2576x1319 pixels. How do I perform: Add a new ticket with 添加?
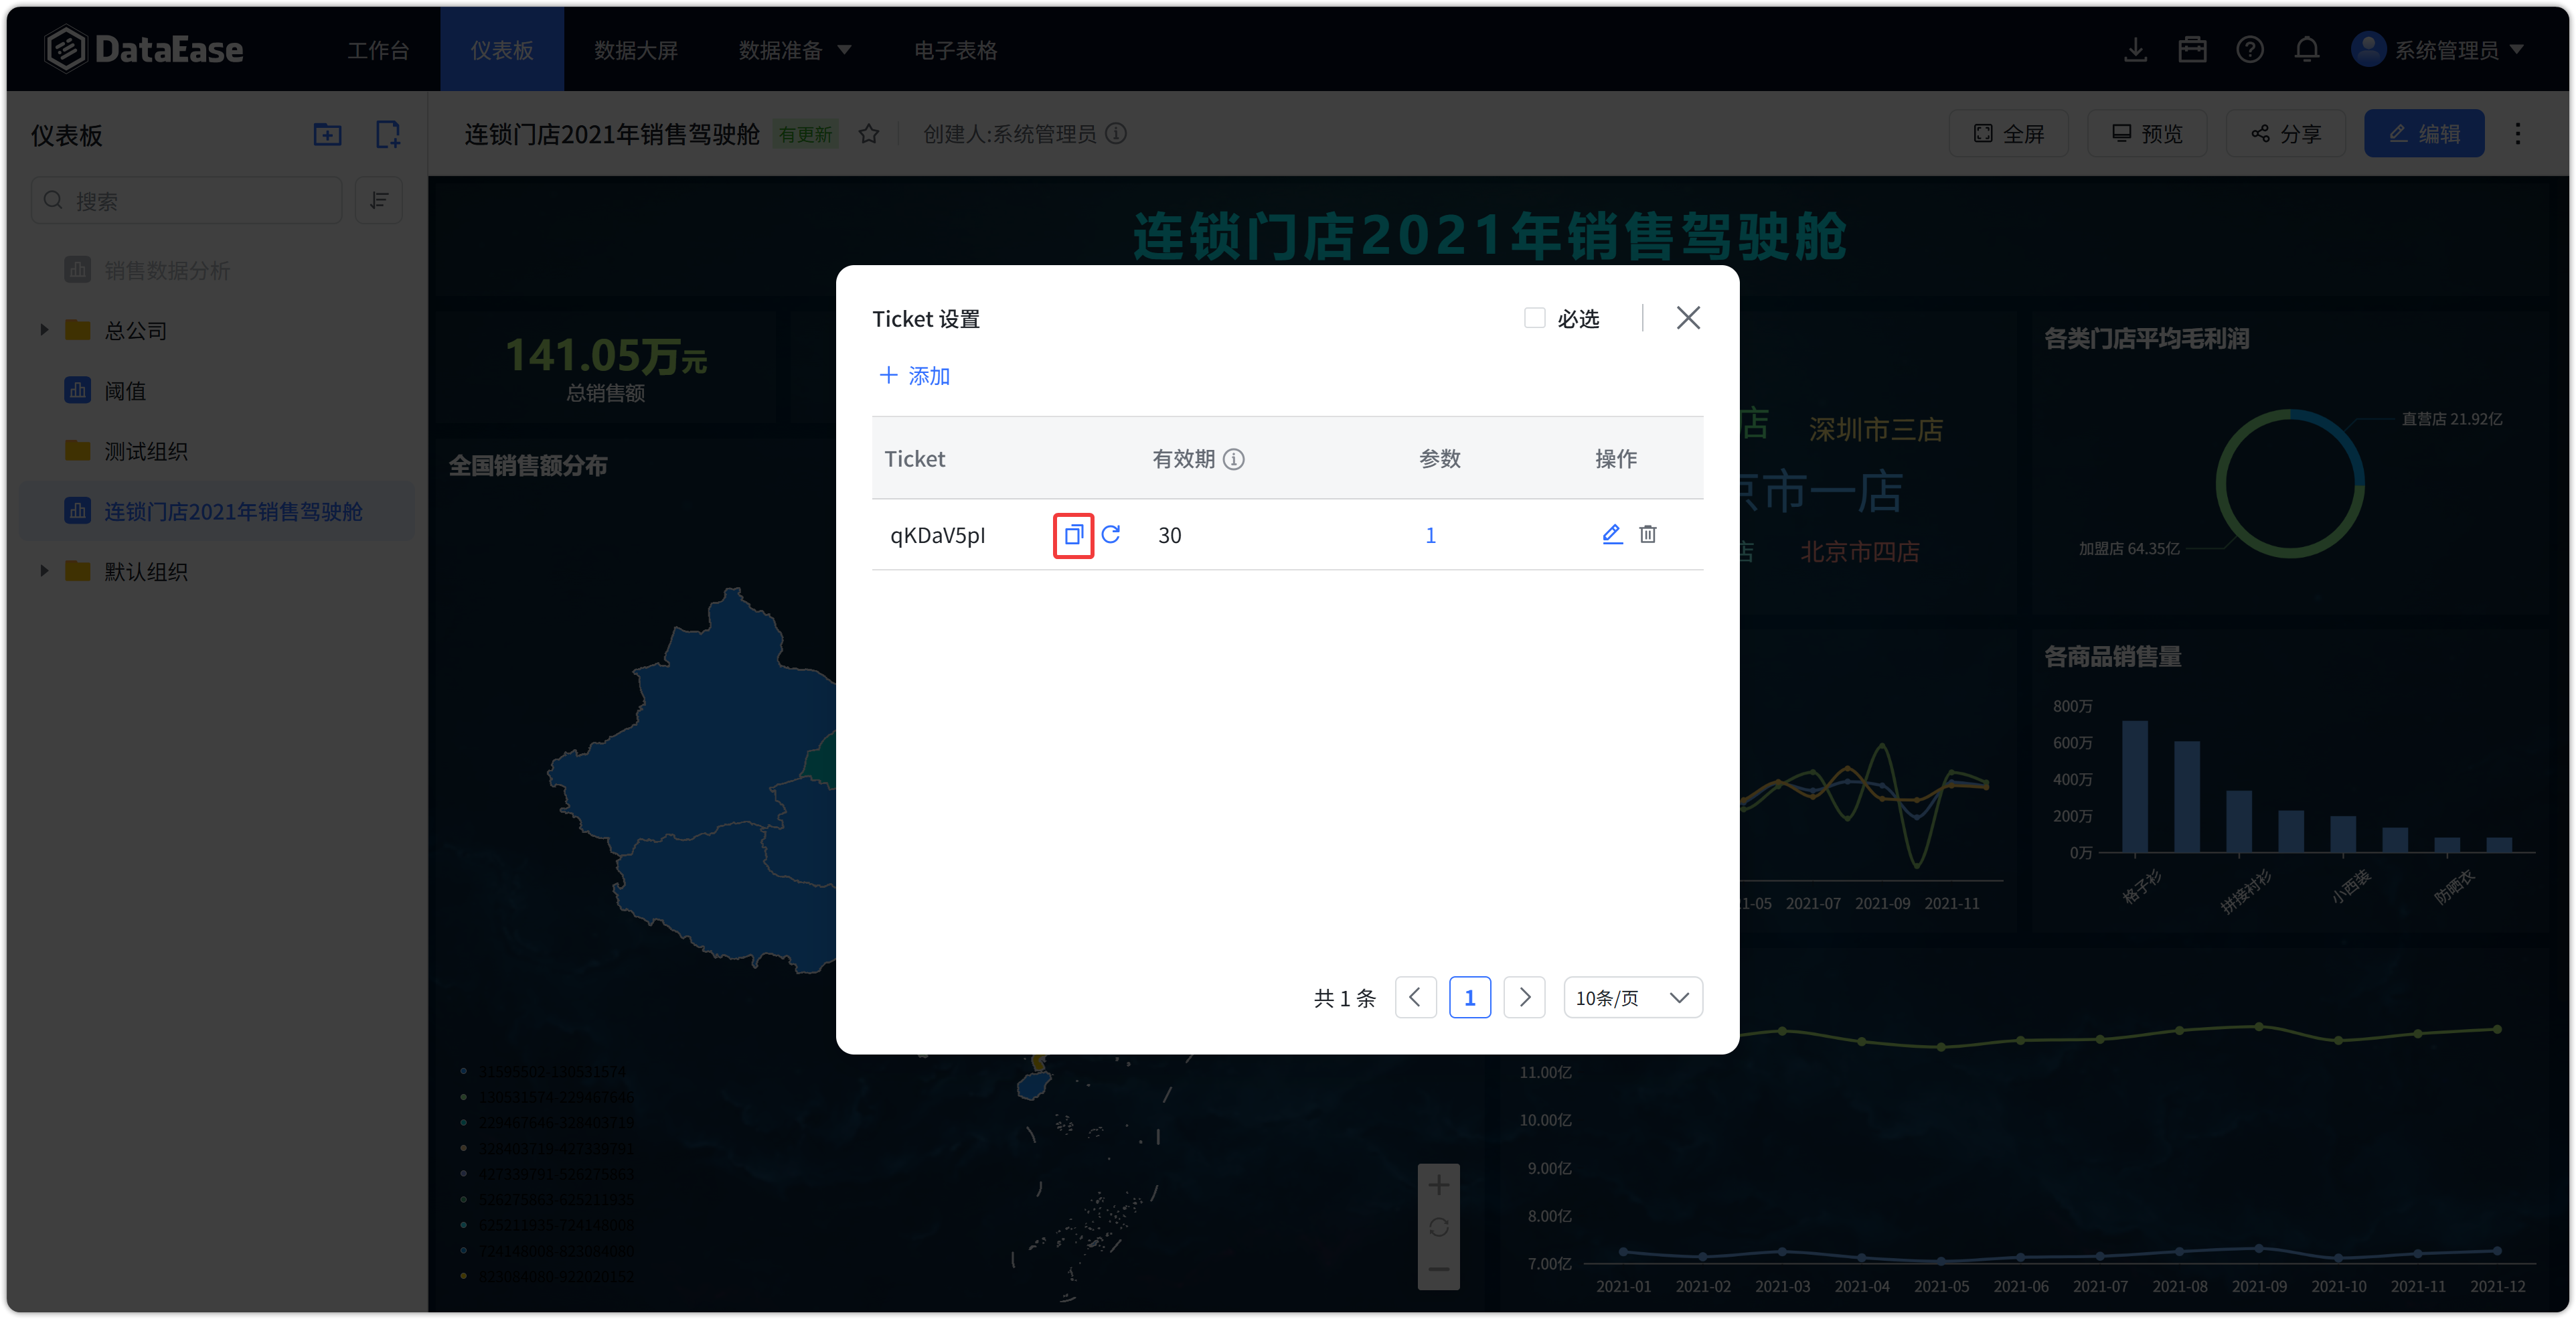point(914,376)
